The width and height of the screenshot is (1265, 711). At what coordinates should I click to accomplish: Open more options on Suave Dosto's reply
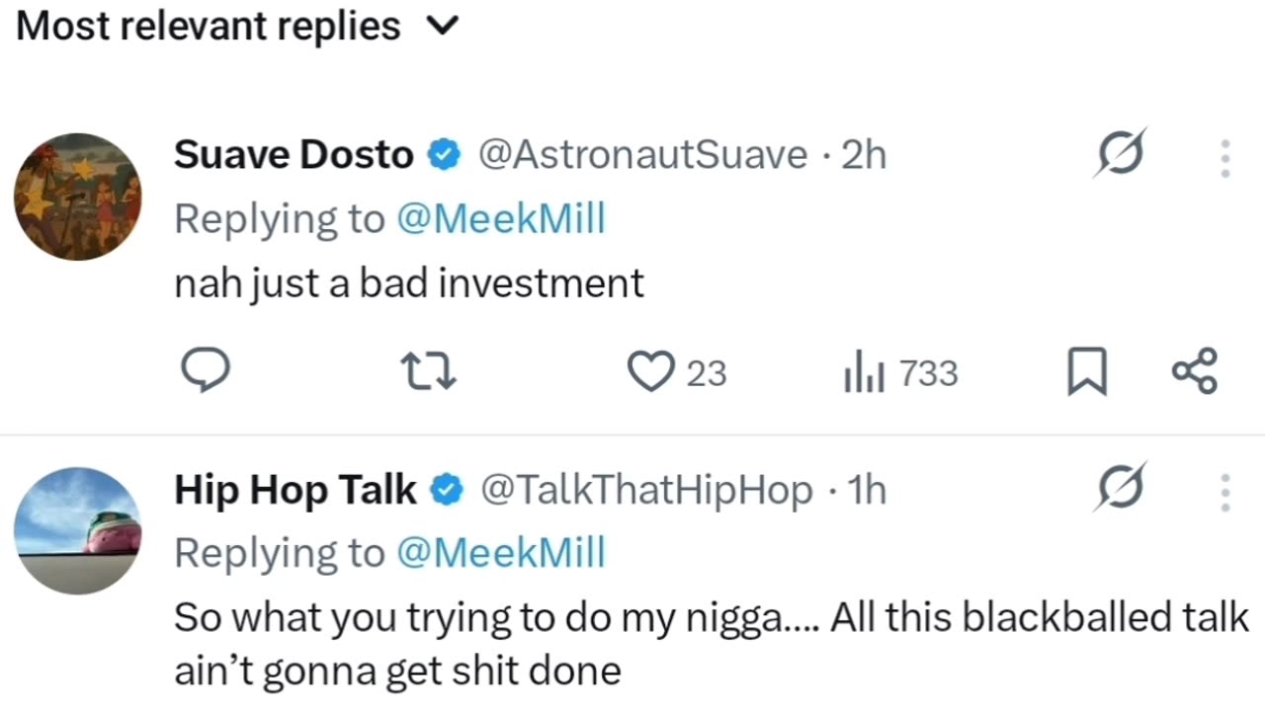click(x=1225, y=158)
